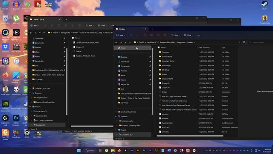The width and height of the screenshot is (273, 154).
Task: Click Psygnosis in Drakan breadcrumb
Action: 181,42
